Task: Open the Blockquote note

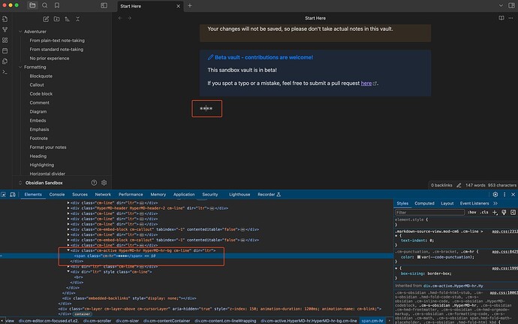Action: 41,76
